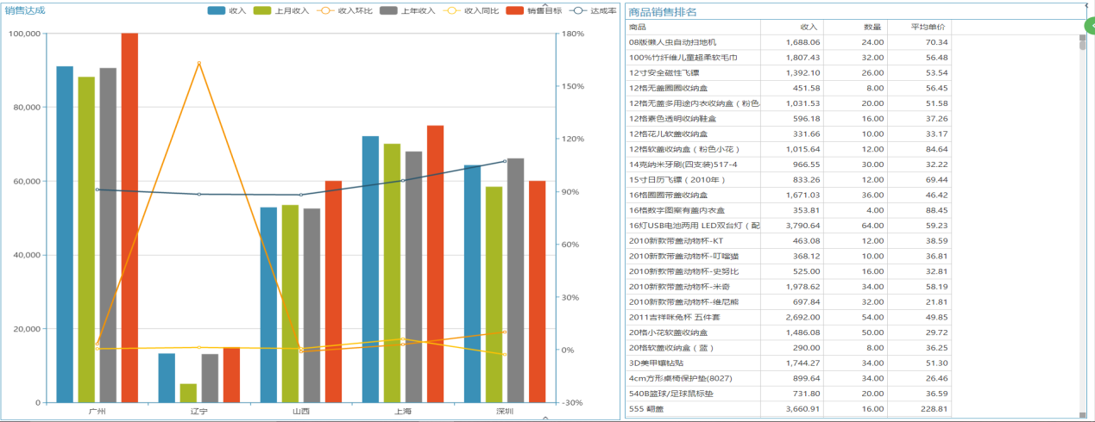
Task: Select row 12寸安全磁性飞镖
Action: (x=789, y=73)
